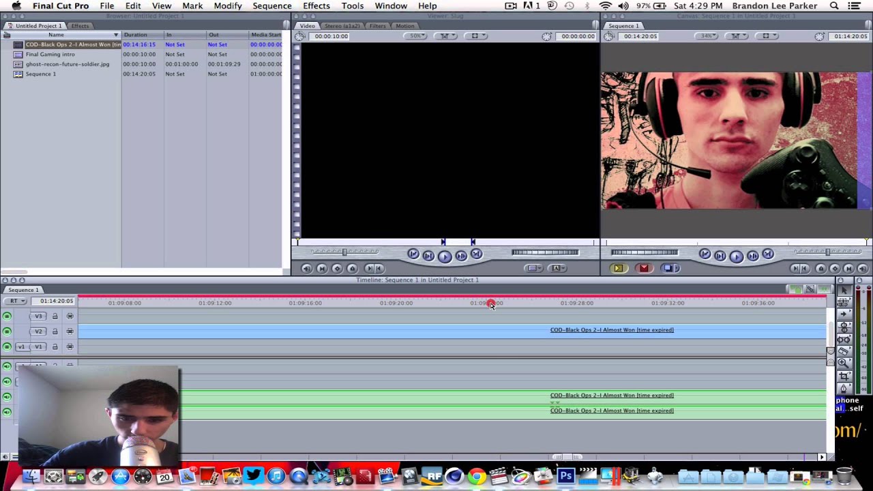
Task: Open the Viewer zoom pop-up showing 50%
Action: click(x=415, y=36)
